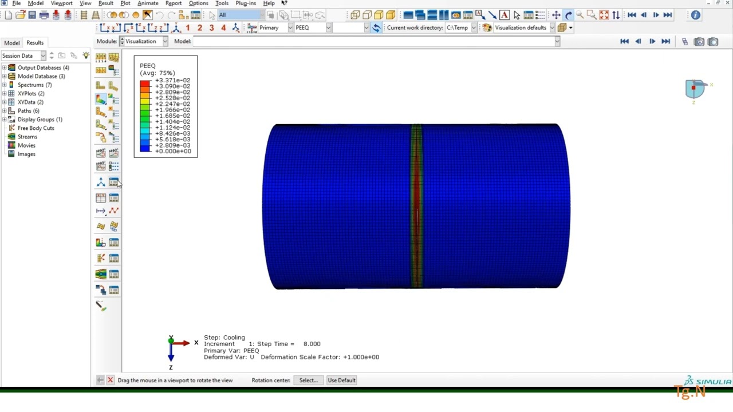This screenshot has height=412, width=733.
Task: Jump to the last frame below the toolbar
Action: 665,41
